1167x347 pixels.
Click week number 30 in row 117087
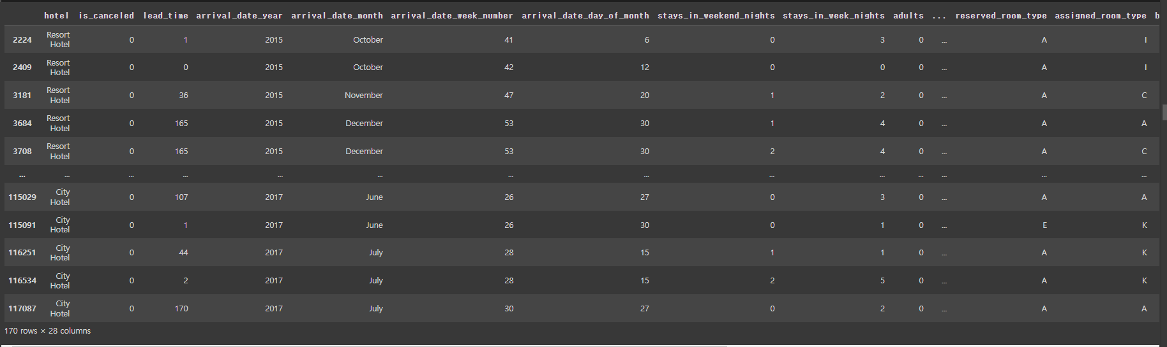coord(509,308)
